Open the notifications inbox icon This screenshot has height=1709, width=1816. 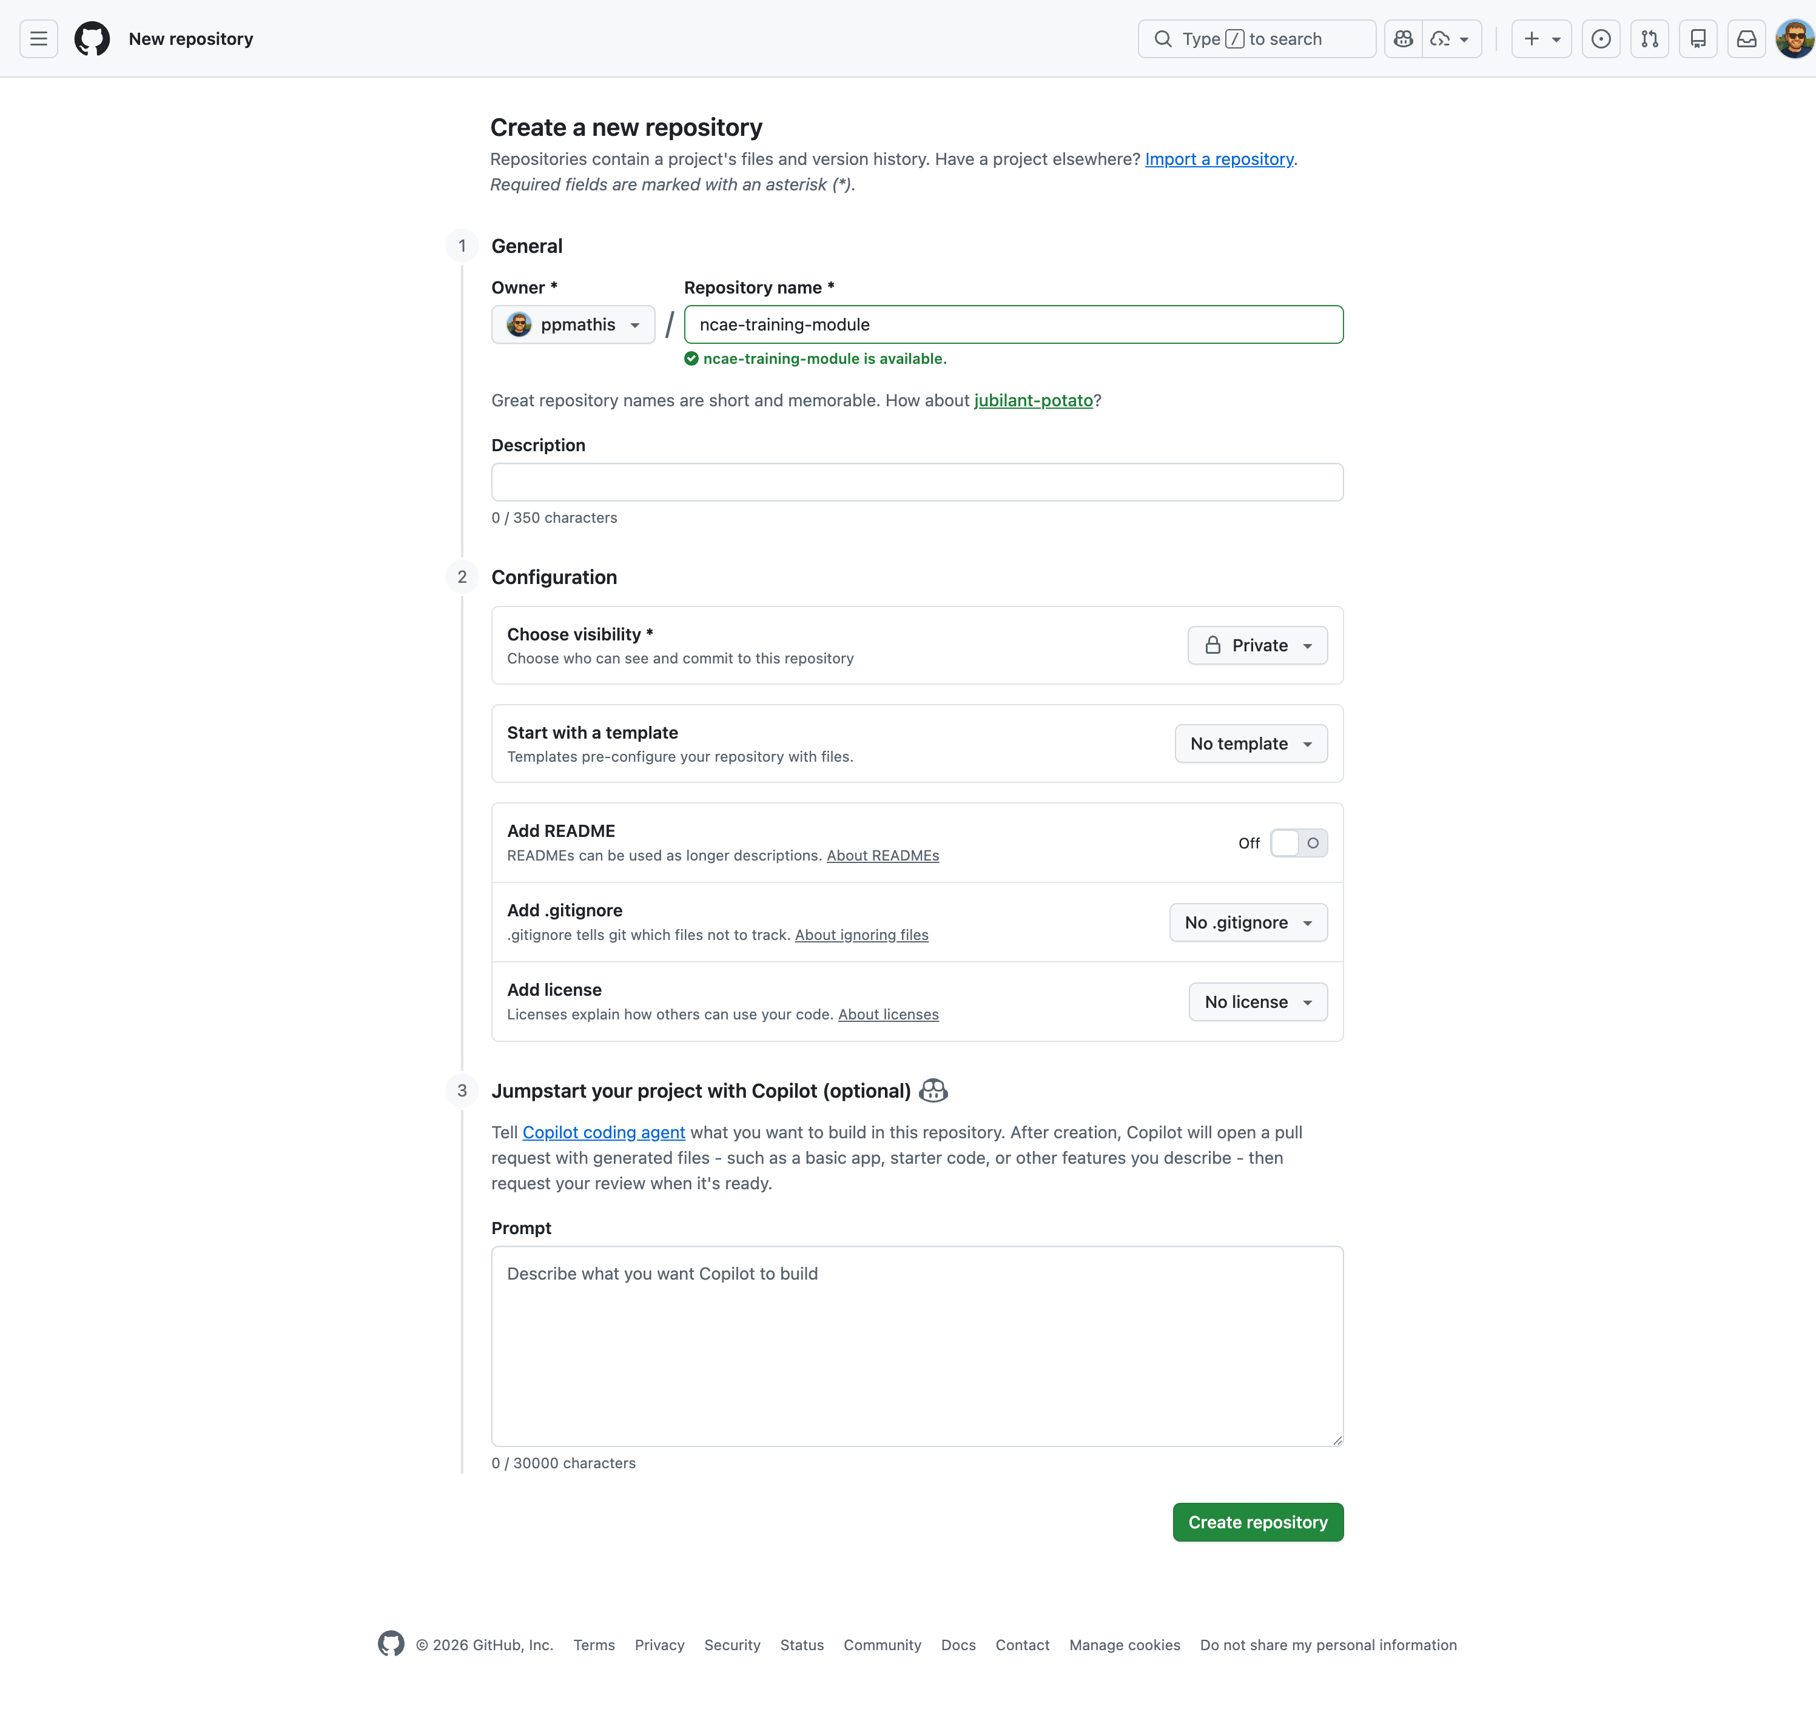(x=1746, y=38)
